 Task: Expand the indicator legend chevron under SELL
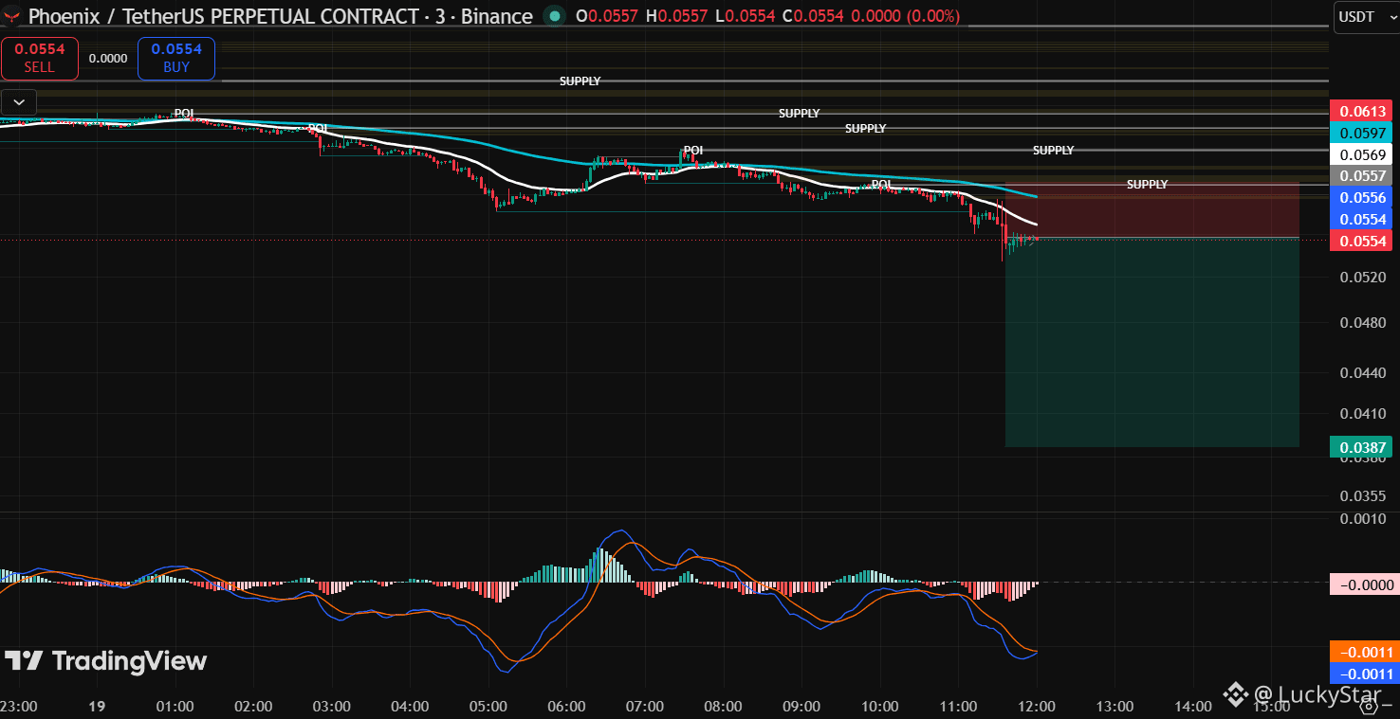click(19, 101)
